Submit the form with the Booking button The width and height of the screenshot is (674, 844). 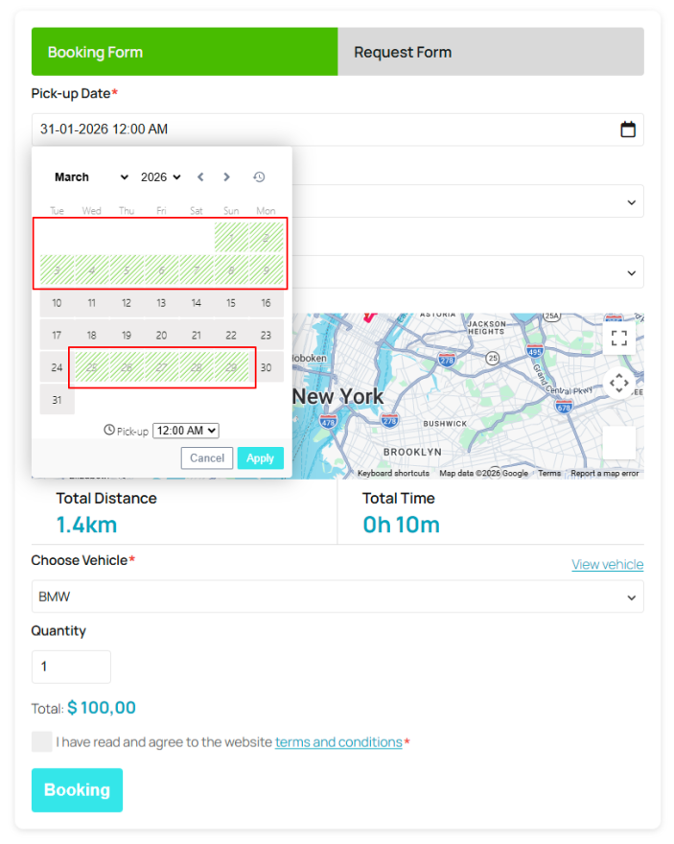coord(77,790)
